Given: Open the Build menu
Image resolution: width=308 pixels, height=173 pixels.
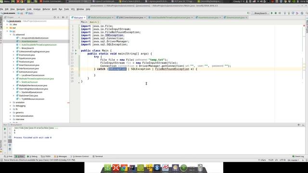Looking at the screenshot, I should coord(54,9).
